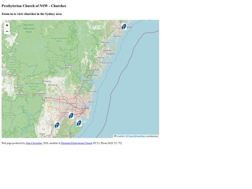Zoom in the map with plus button
252x189 pixels.
pyautogui.click(x=7, y=25)
